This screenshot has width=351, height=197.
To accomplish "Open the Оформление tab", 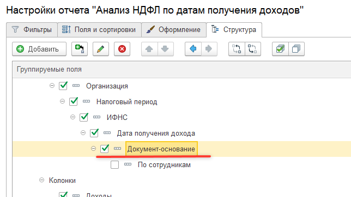I will coord(174,30).
